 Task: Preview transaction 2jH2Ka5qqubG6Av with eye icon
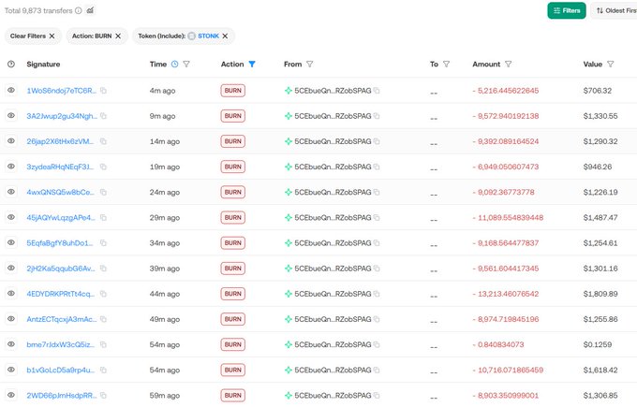coord(11,268)
